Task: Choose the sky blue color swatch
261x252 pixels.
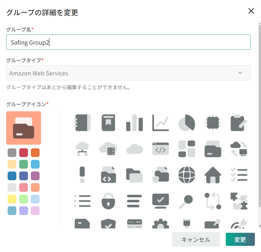Action: tap(35, 164)
